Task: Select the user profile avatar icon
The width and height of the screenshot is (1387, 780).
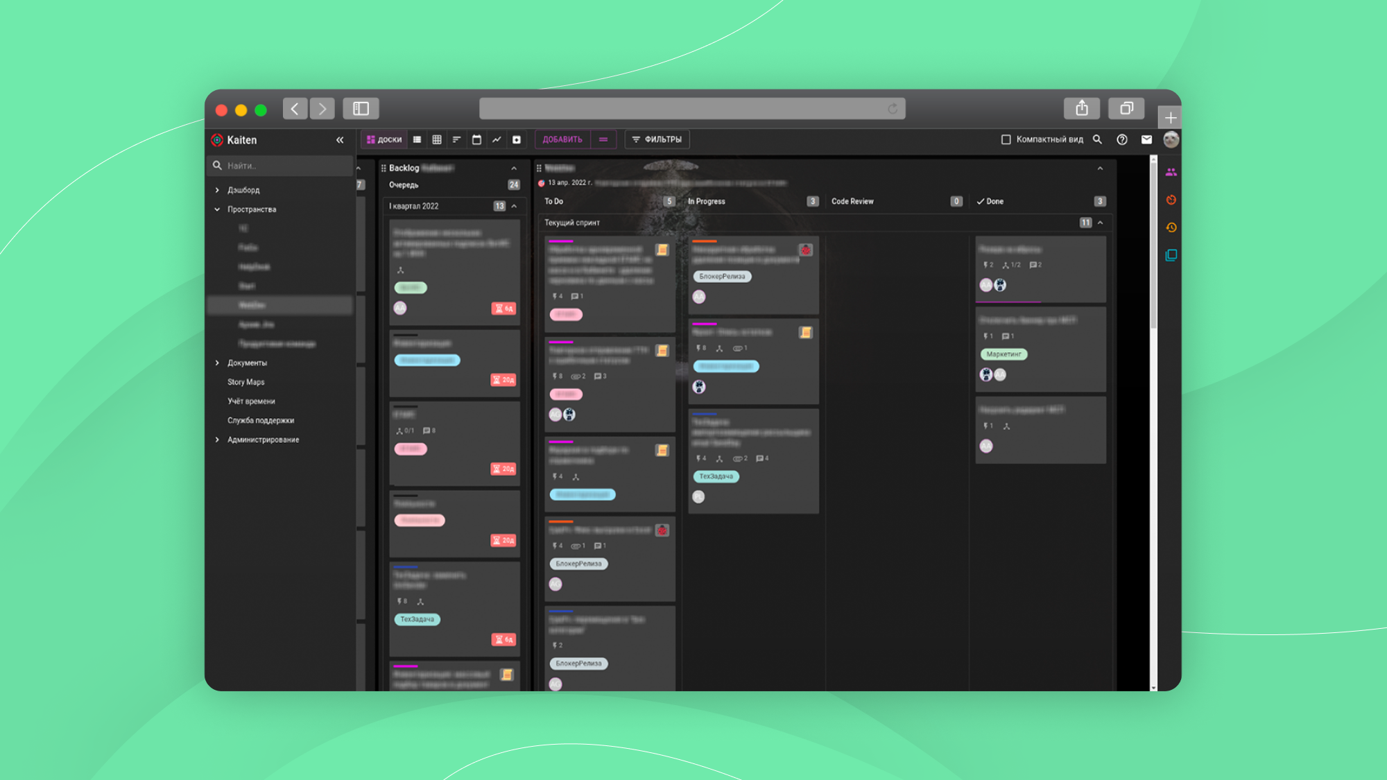Action: pos(1171,139)
